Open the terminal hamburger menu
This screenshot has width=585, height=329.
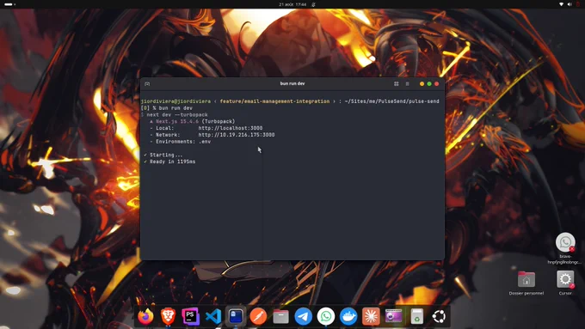click(x=408, y=84)
